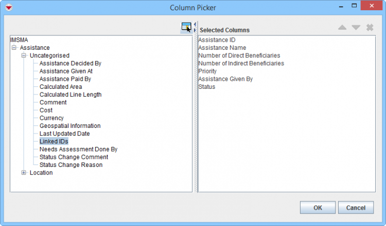
Task: Close the Column Picker window
Action: 373,7
